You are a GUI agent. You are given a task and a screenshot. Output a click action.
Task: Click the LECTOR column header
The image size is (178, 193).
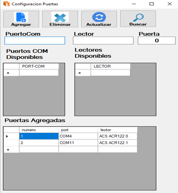pyautogui.click(x=110, y=66)
